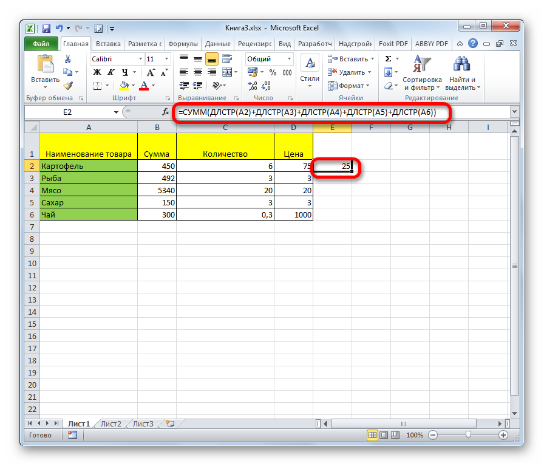Open the Лист2 sheet tab

[110, 423]
